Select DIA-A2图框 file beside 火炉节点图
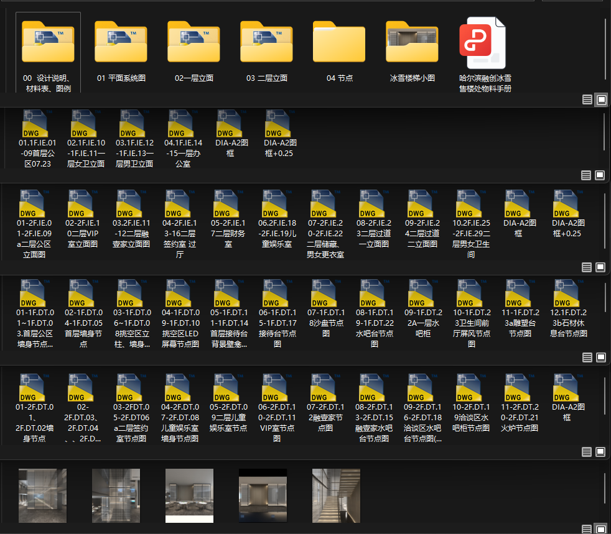611x534 pixels. coord(568,398)
